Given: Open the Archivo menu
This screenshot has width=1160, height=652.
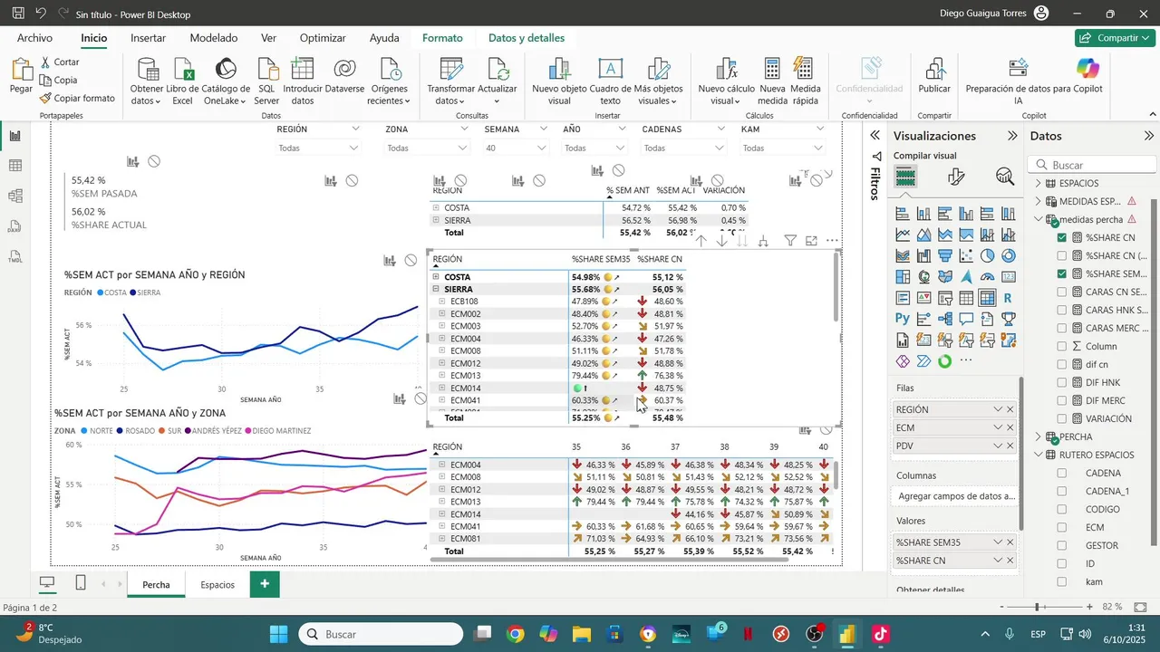Looking at the screenshot, I should click(34, 38).
